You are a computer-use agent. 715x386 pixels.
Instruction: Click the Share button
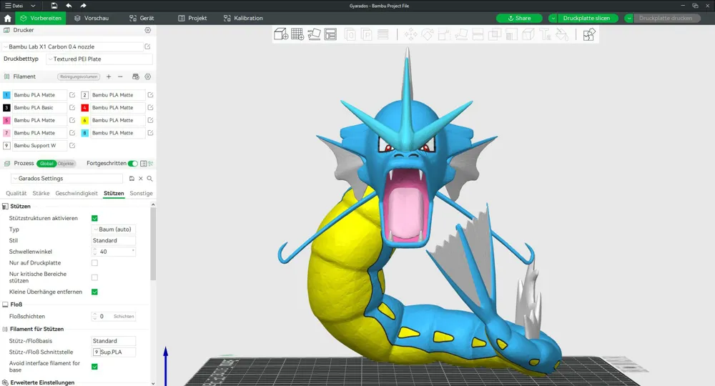pos(519,19)
